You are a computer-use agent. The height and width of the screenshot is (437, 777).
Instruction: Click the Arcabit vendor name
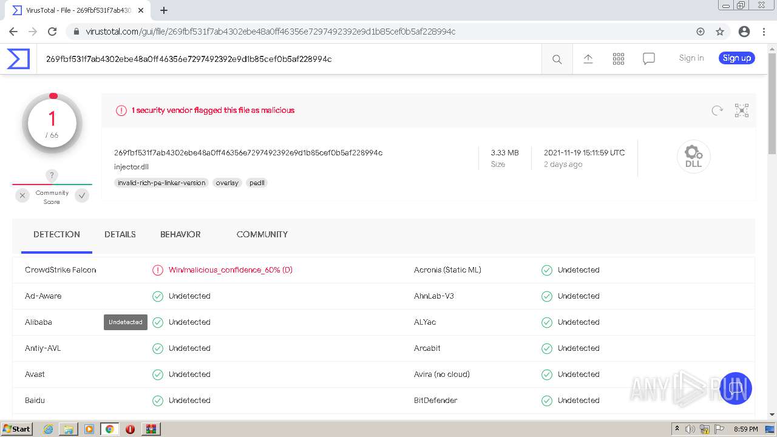tap(427, 348)
